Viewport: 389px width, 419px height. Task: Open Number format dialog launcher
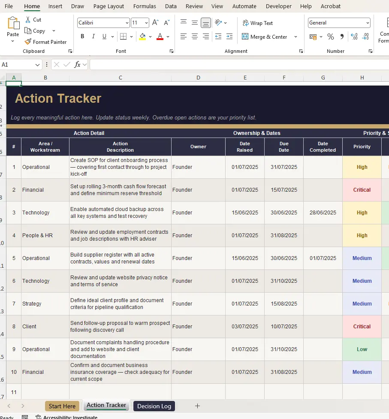pos(370,51)
